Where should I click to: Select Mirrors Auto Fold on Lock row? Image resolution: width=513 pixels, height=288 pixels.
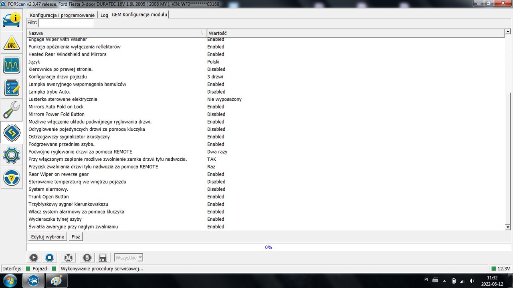click(x=266, y=107)
